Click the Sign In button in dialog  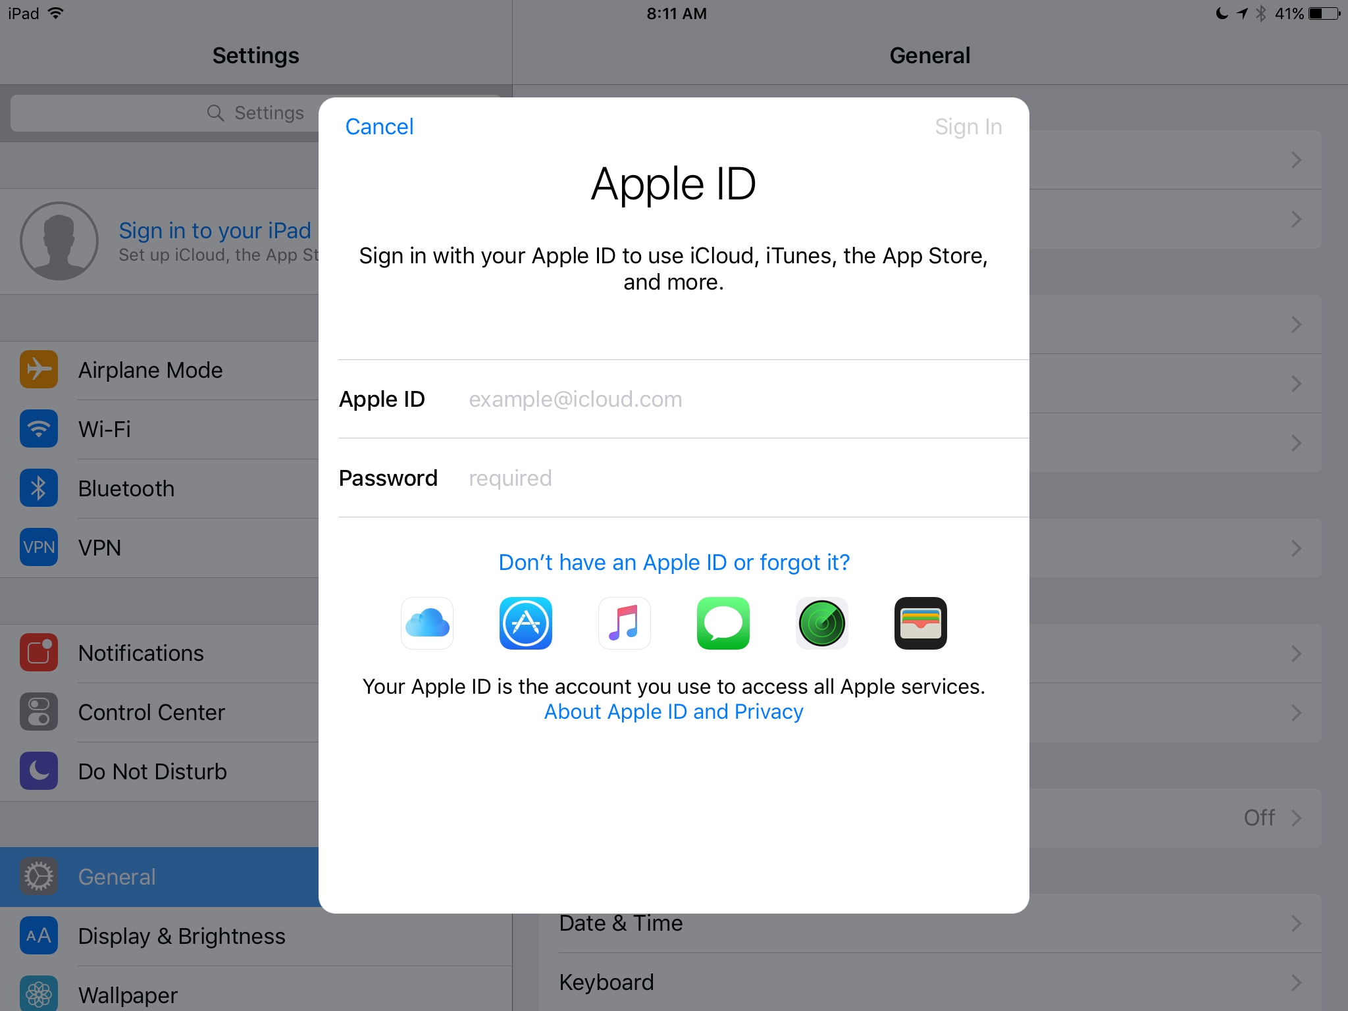click(967, 125)
